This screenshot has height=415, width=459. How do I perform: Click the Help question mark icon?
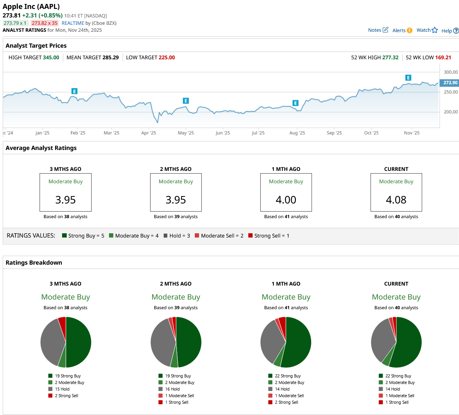coord(456,31)
